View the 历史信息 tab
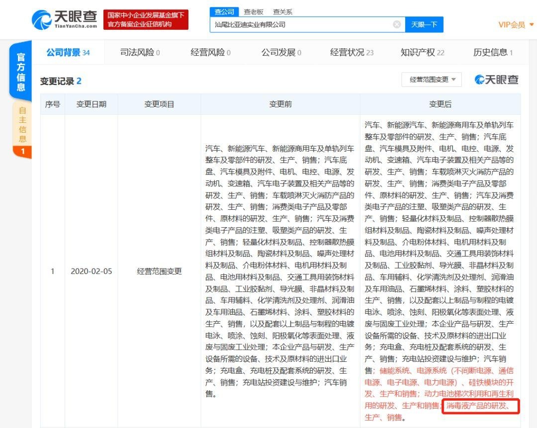 (x=493, y=53)
